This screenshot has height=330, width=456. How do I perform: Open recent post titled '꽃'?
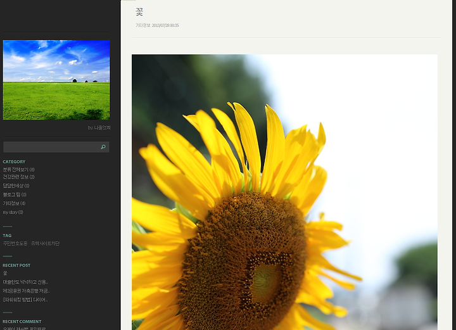point(5,273)
